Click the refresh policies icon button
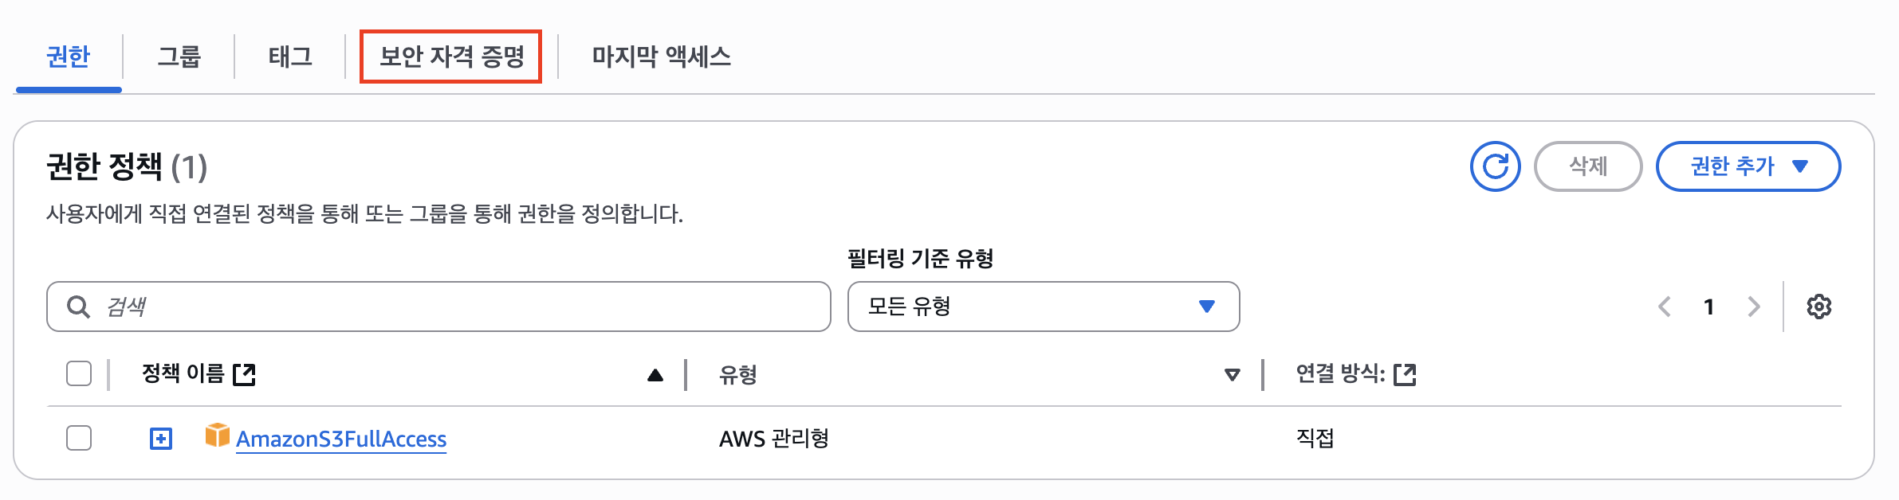1899x500 pixels. coord(1495,166)
